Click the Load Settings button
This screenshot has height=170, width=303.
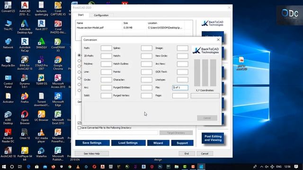click(128, 143)
